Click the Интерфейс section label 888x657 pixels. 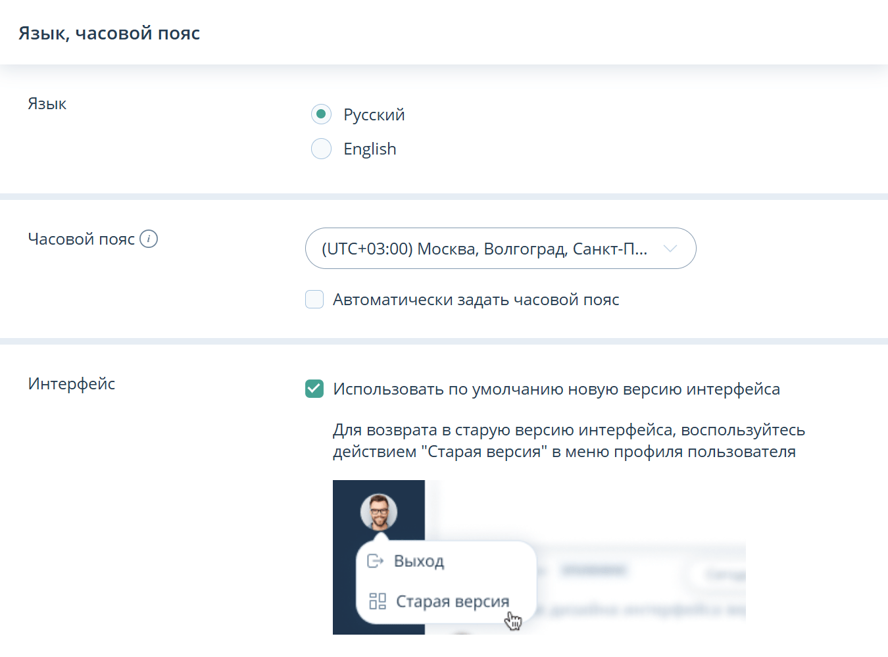(72, 383)
